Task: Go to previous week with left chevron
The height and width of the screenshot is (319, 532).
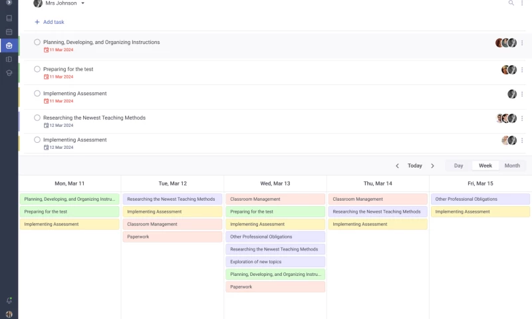Action: coord(397,165)
